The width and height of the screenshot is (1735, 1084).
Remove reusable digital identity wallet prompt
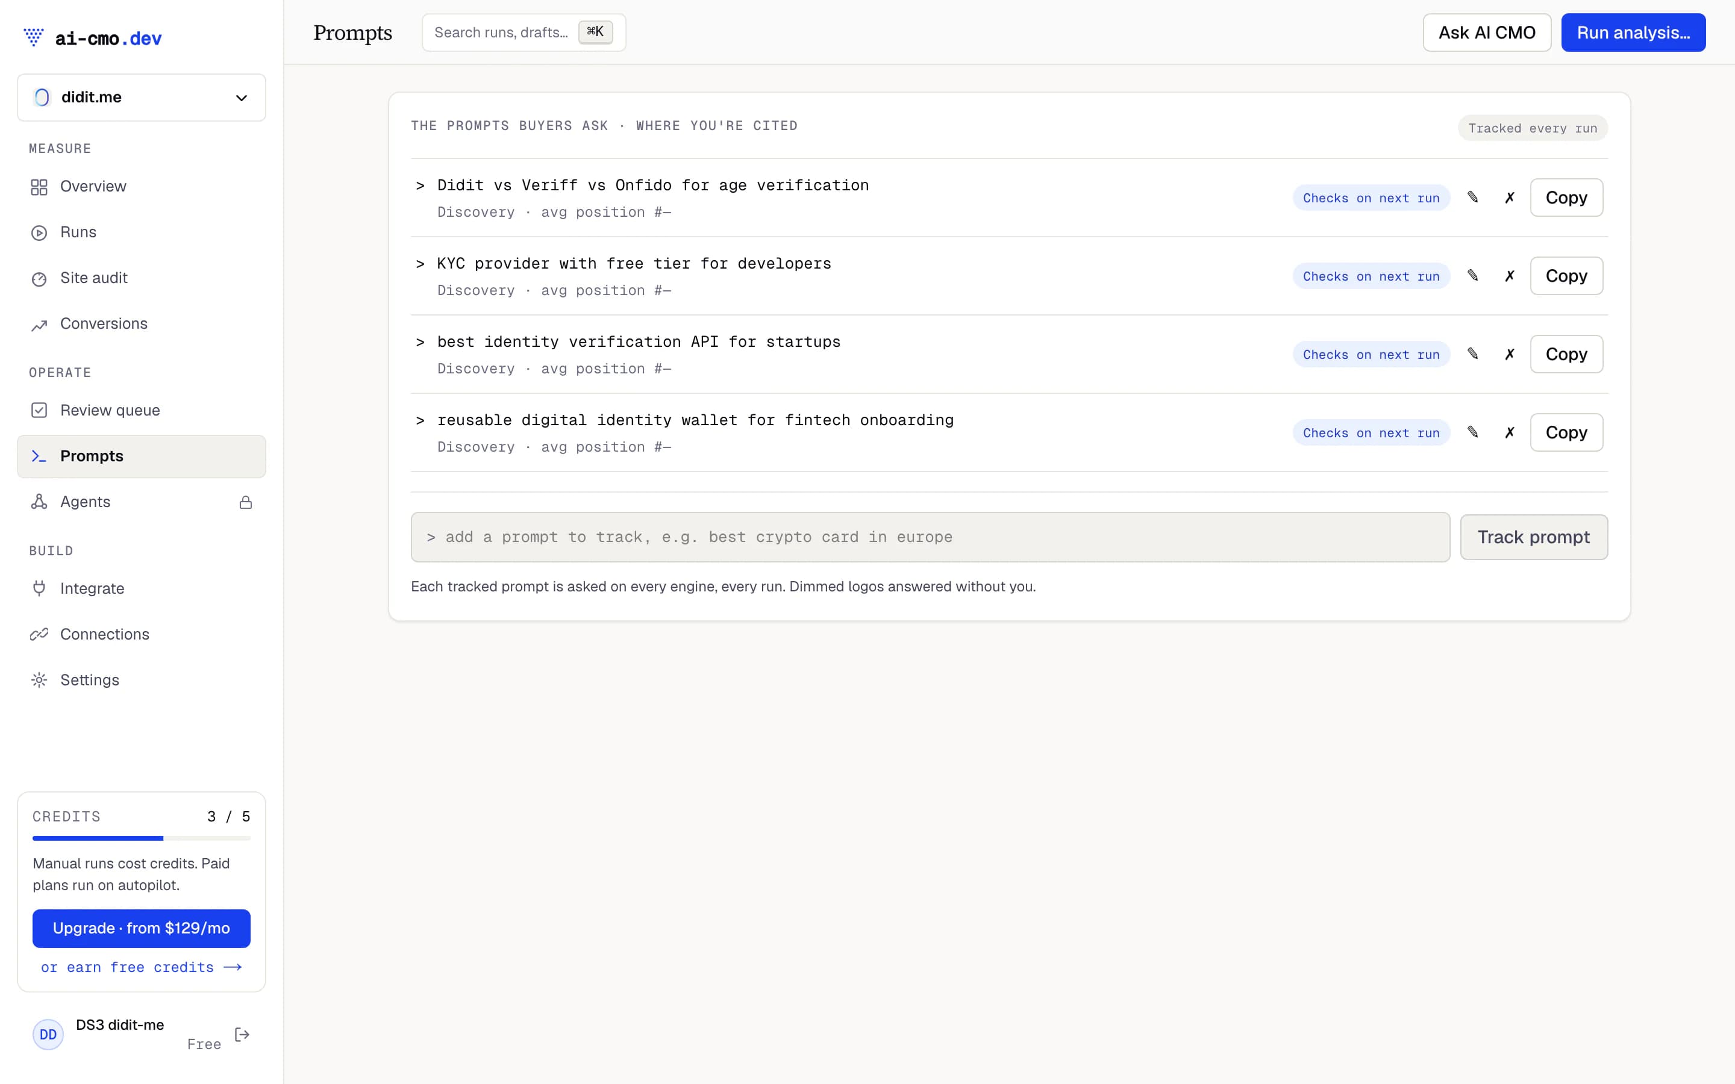(x=1509, y=432)
